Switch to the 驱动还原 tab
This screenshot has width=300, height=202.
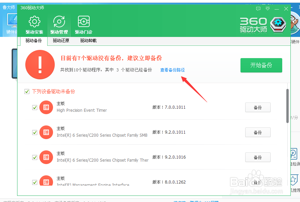pyautogui.click(x=60, y=40)
